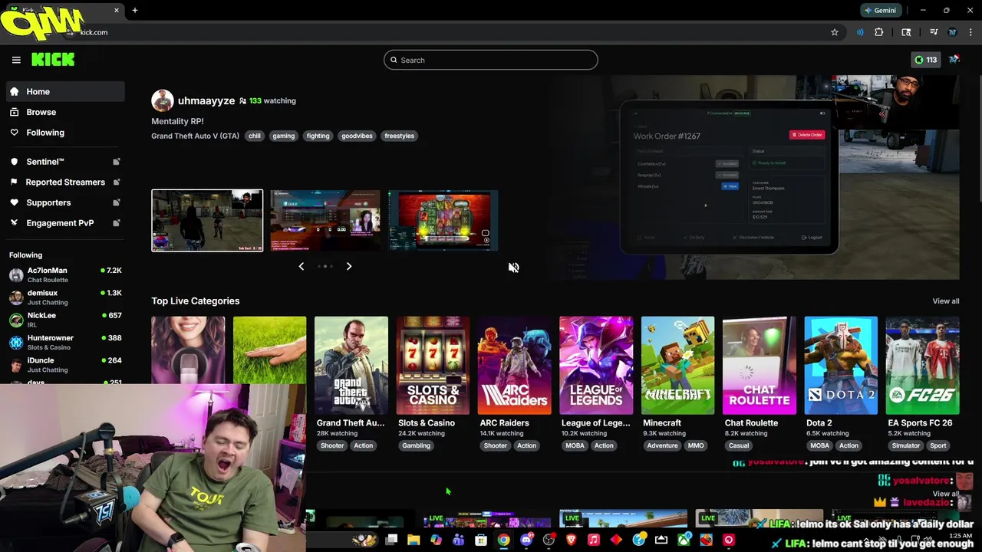The height and width of the screenshot is (552, 982).
Task: Open Apple Music from the taskbar
Action: pos(594,540)
